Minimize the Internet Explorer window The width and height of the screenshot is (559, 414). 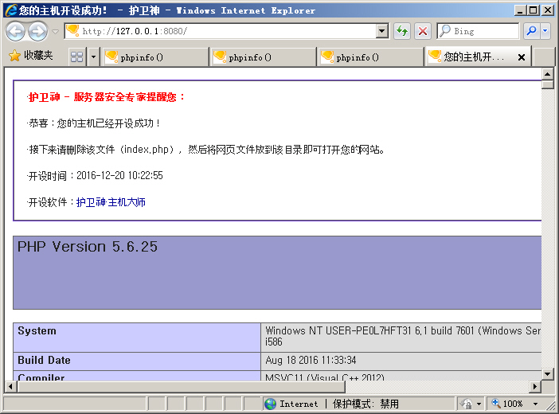(x=520, y=10)
